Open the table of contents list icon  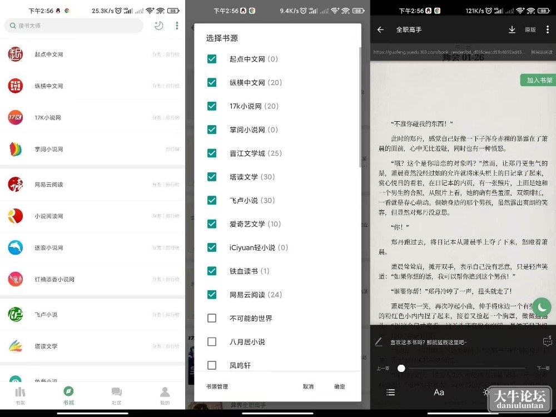(x=390, y=392)
